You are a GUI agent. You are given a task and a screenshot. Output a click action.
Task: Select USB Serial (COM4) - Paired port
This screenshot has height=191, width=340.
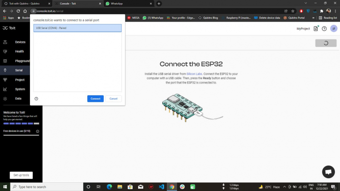pos(77,28)
